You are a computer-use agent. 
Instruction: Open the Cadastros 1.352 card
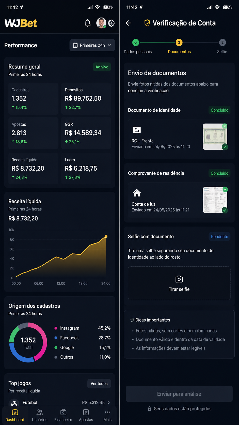(x=33, y=98)
